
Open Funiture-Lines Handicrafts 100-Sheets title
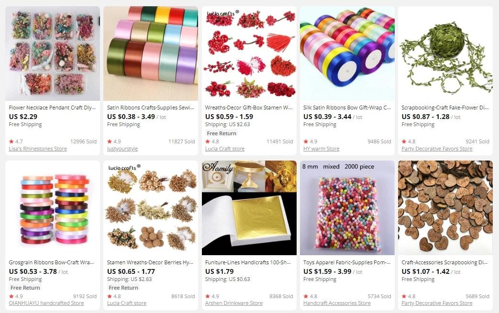coord(248,262)
